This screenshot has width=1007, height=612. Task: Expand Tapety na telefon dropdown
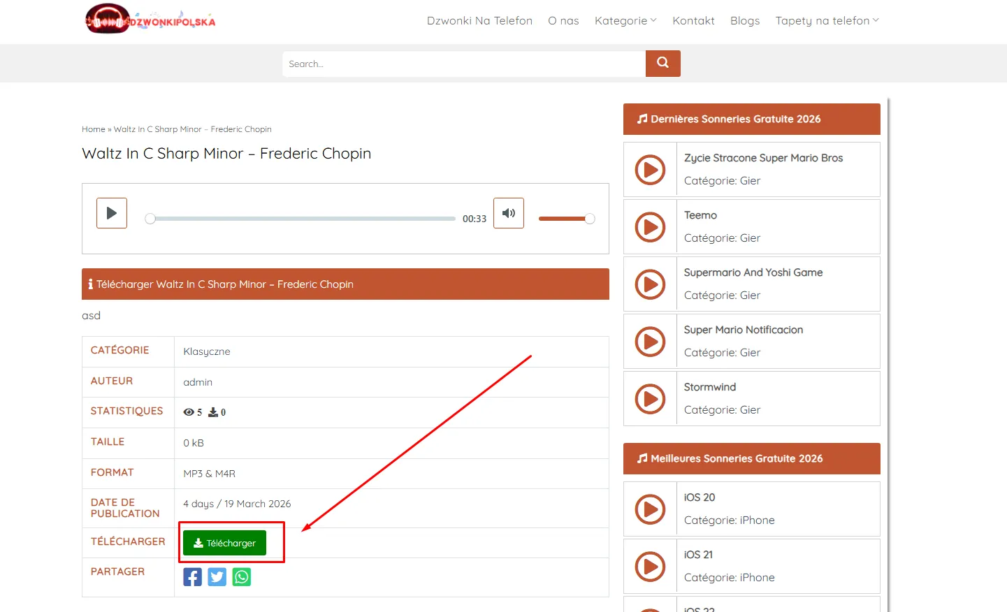[x=827, y=21]
